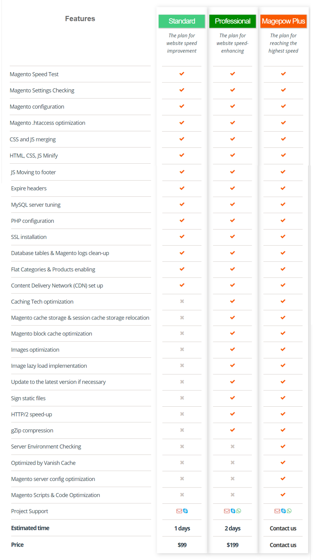
Task: Select the Standard plan header
Action: tap(182, 21)
